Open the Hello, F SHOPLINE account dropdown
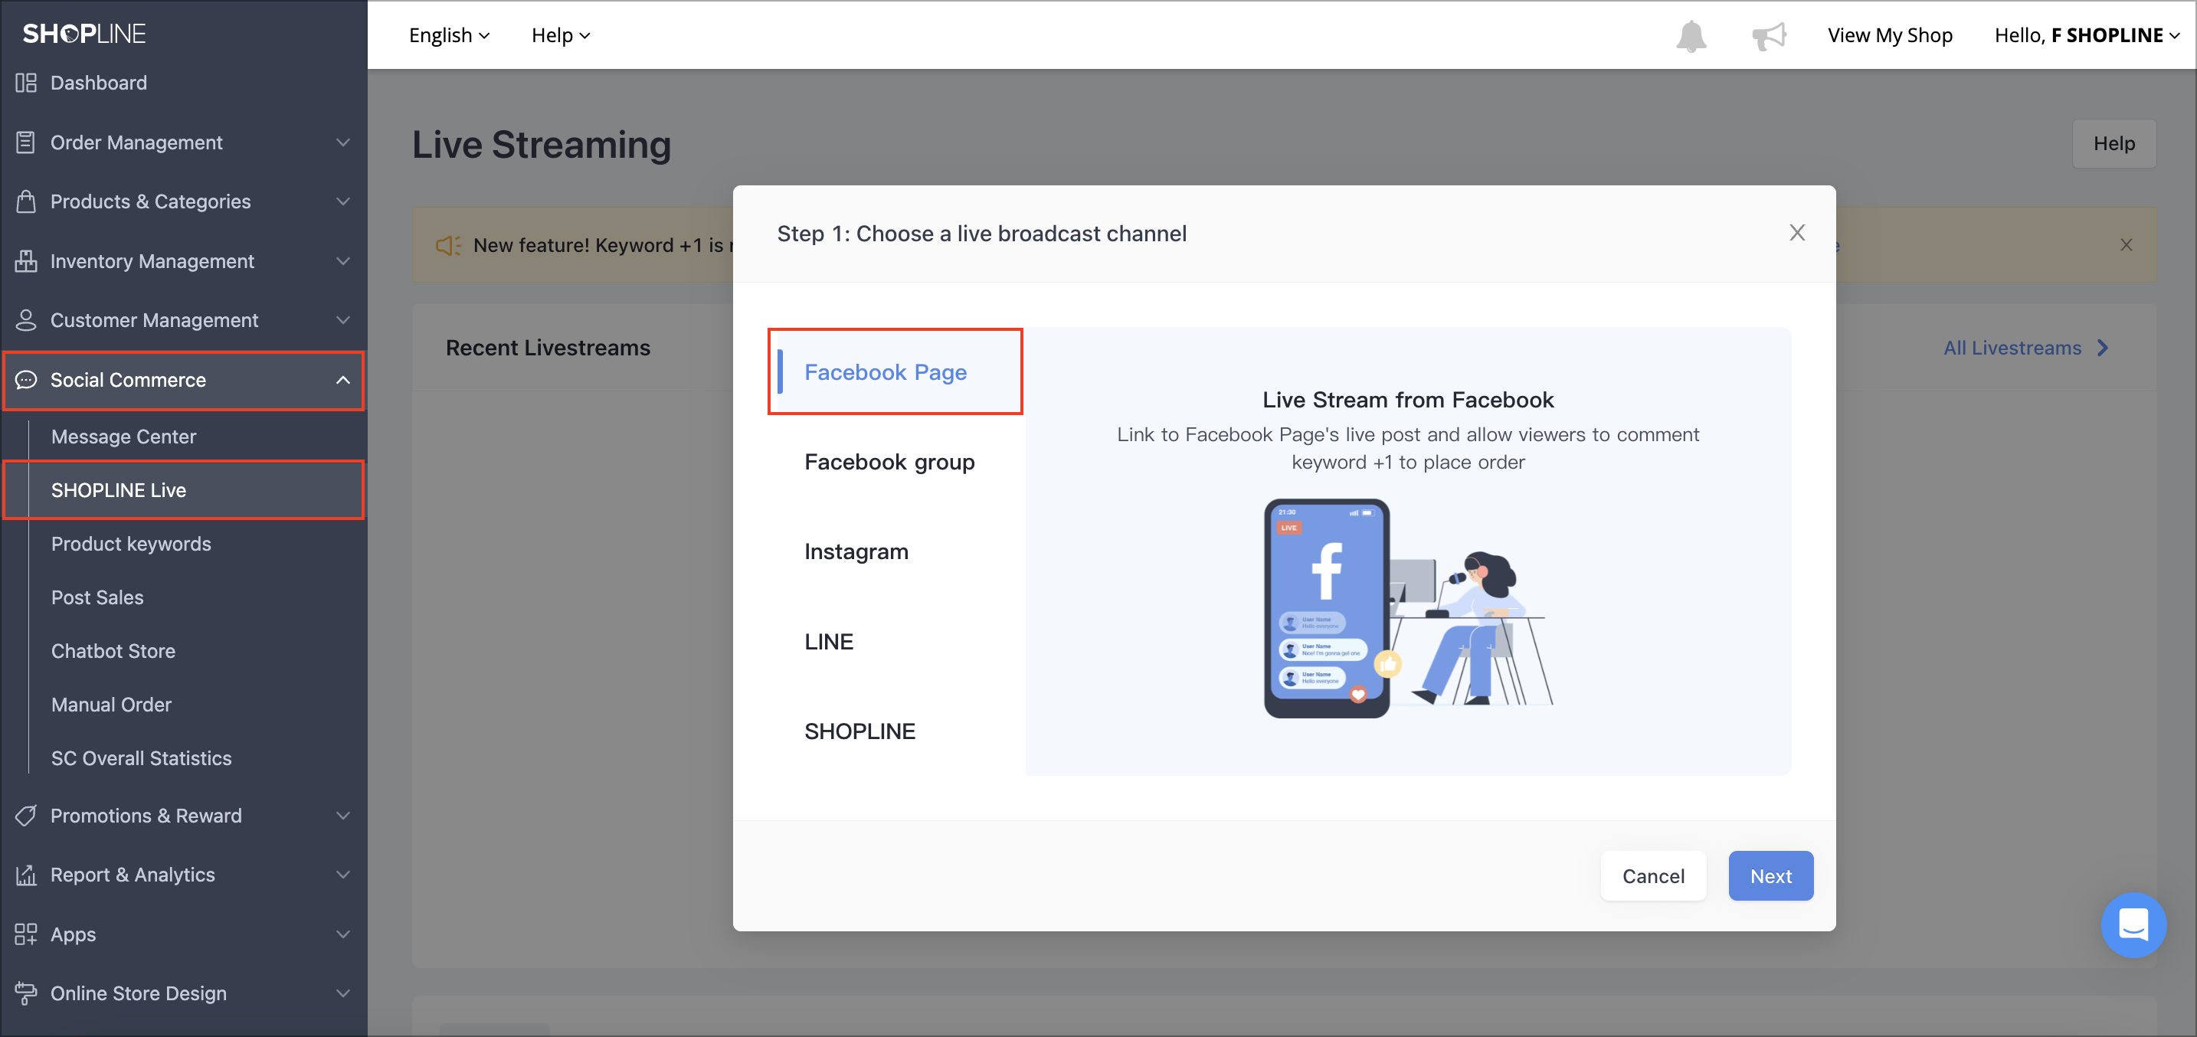 (2086, 36)
